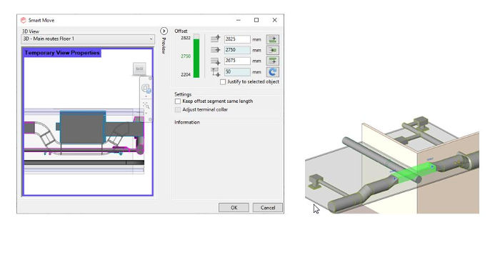Check Keep offset segment same length

pos(178,101)
